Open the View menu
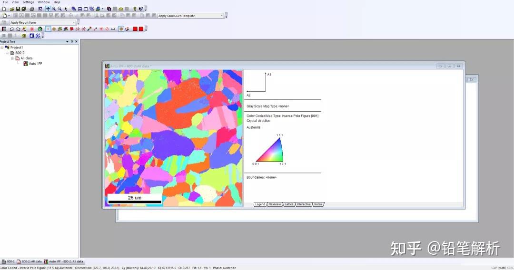This screenshot has width=514, height=270. pos(15,2)
